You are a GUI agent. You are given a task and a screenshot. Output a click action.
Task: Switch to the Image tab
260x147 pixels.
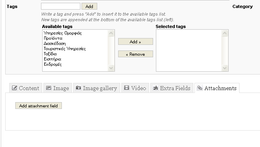point(58,88)
